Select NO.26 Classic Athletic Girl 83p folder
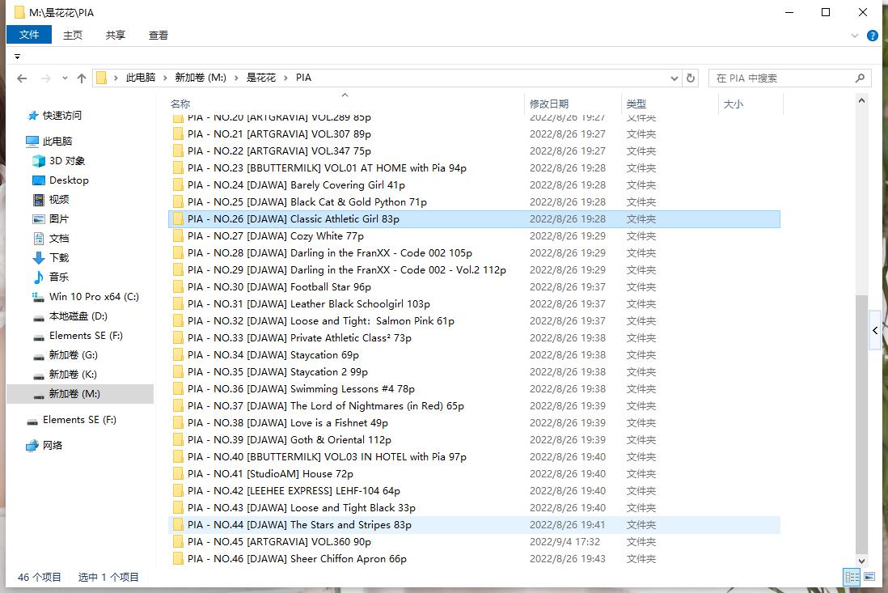 point(474,219)
